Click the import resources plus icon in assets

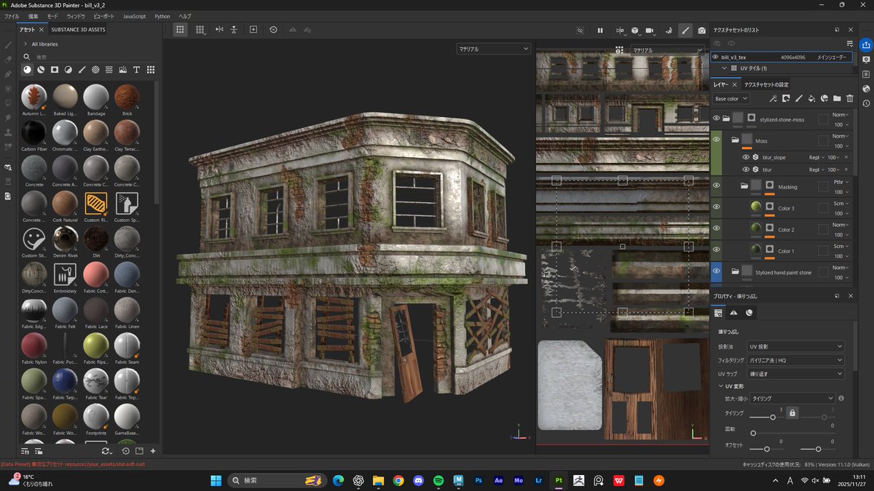tap(153, 451)
